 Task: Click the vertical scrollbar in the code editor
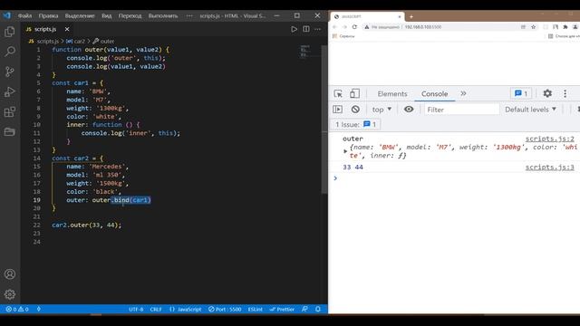324,119
